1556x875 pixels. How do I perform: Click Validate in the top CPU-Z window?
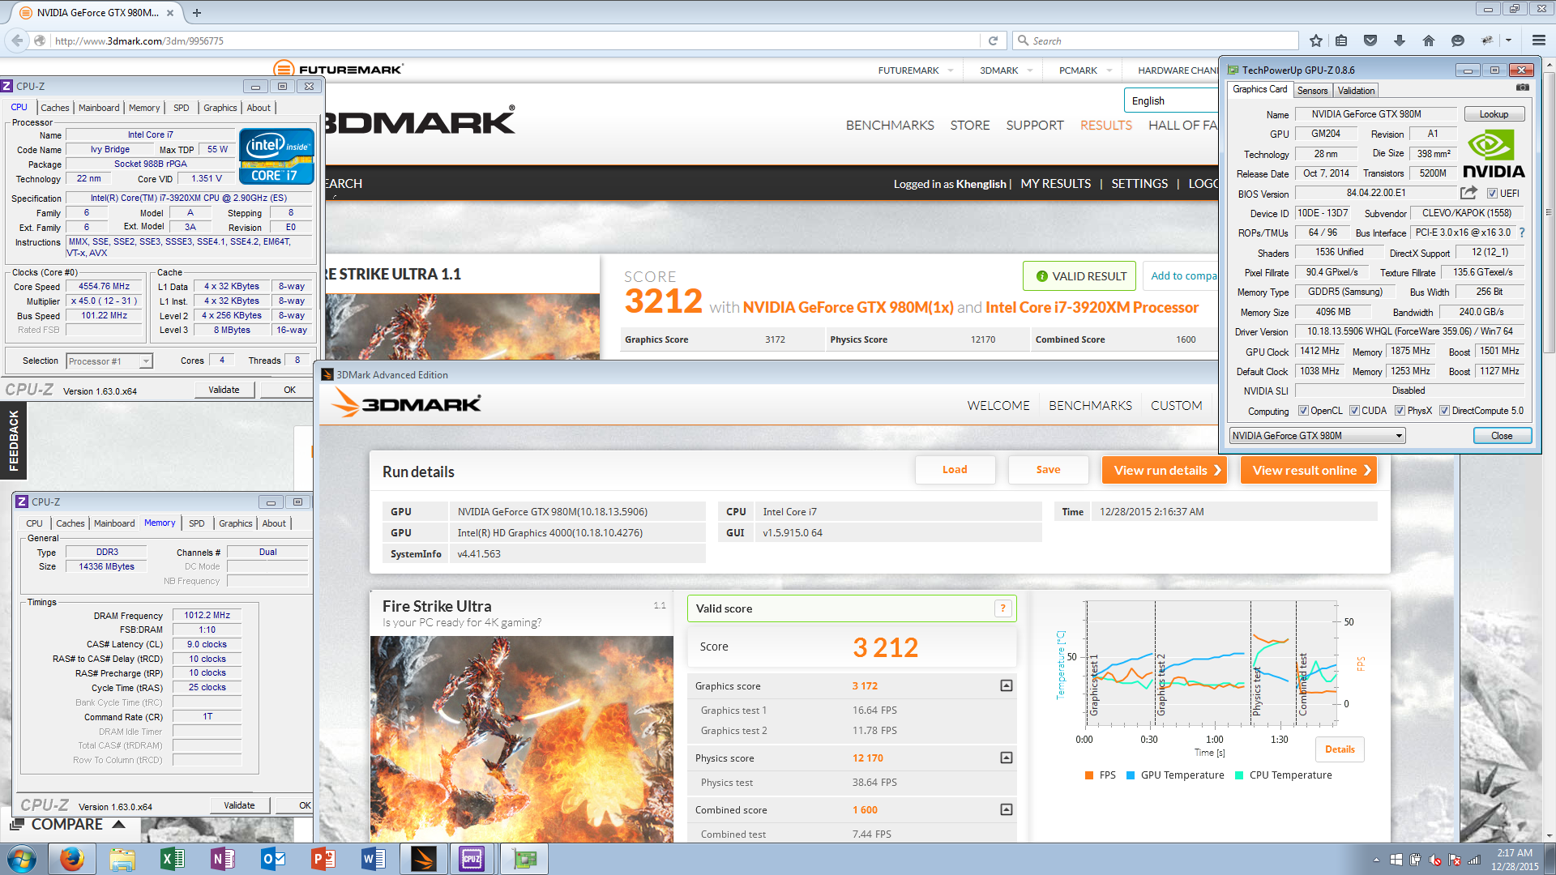[224, 390]
